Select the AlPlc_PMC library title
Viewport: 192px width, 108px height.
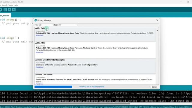40,43
